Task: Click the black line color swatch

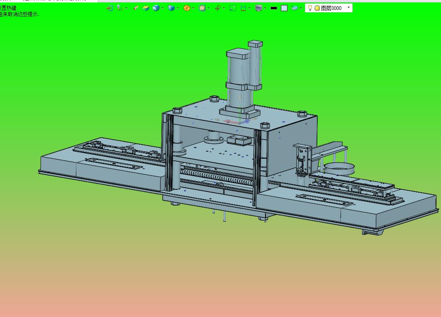Action: coord(274,8)
